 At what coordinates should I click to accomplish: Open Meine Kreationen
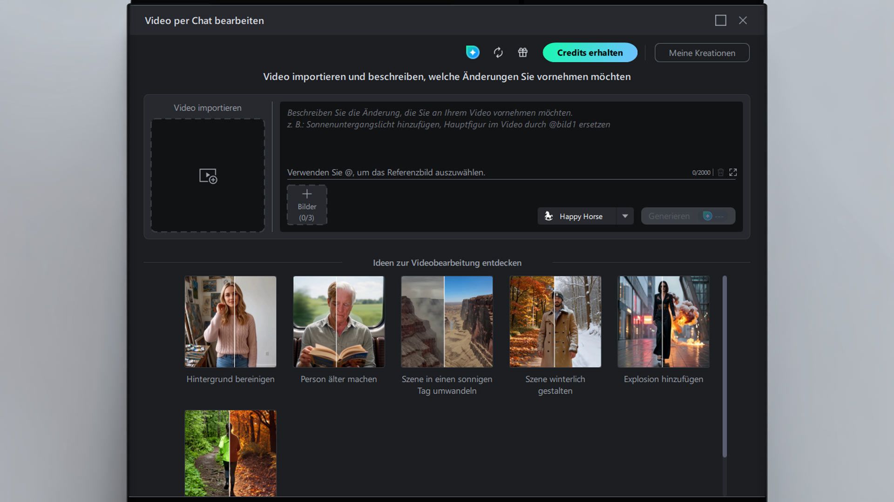coord(702,53)
